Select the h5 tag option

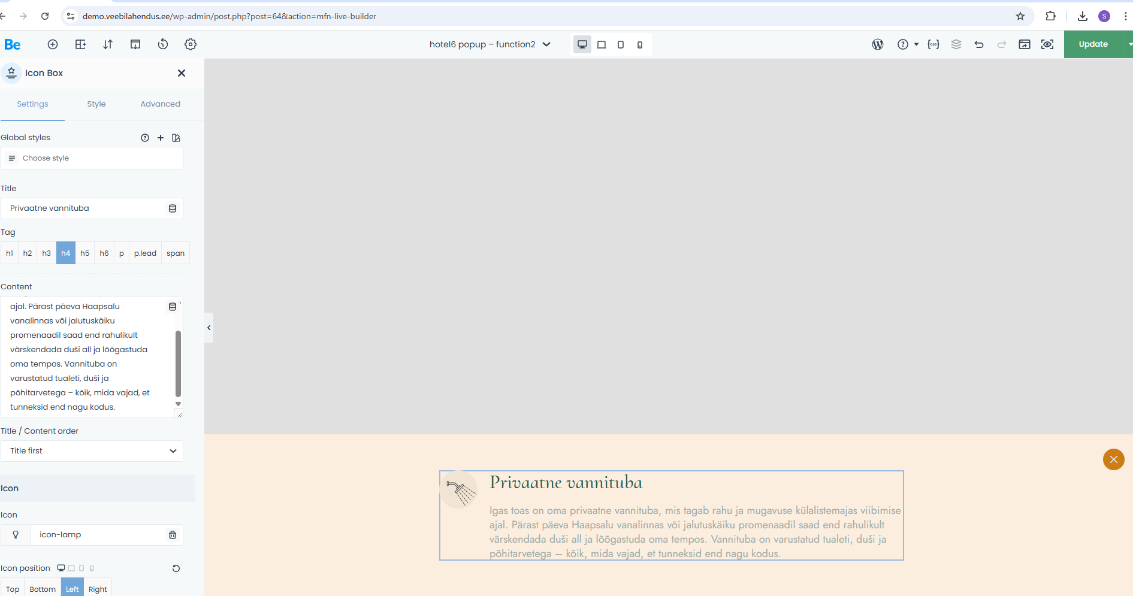click(85, 253)
